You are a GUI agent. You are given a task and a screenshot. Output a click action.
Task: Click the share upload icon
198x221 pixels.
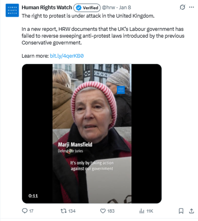pyautogui.click(x=191, y=211)
